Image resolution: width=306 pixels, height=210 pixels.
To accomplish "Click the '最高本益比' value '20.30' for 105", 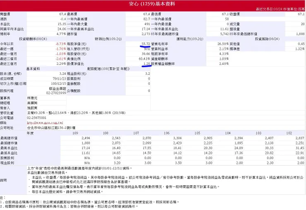I will coord(208,148).
